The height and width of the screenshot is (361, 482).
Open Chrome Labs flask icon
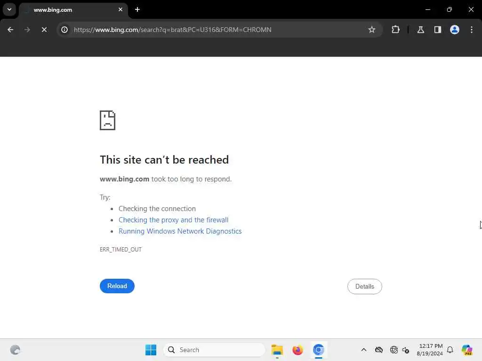click(421, 30)
